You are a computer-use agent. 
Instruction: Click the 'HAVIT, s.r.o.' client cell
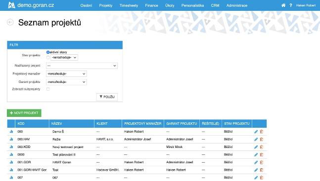(105, 139)
